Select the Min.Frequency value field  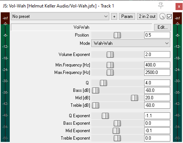pos(157,65)
